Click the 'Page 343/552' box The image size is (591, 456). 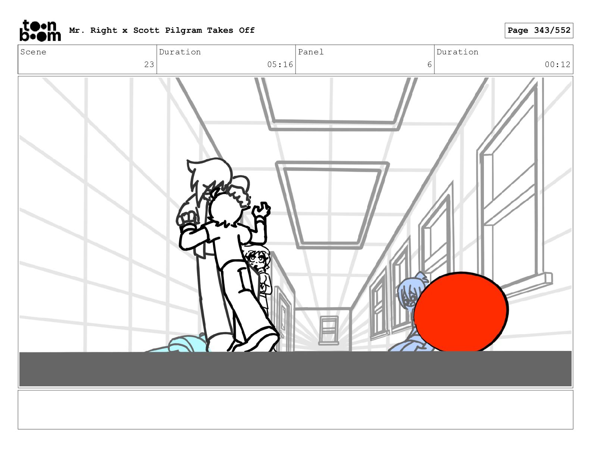tap(539, 31)
